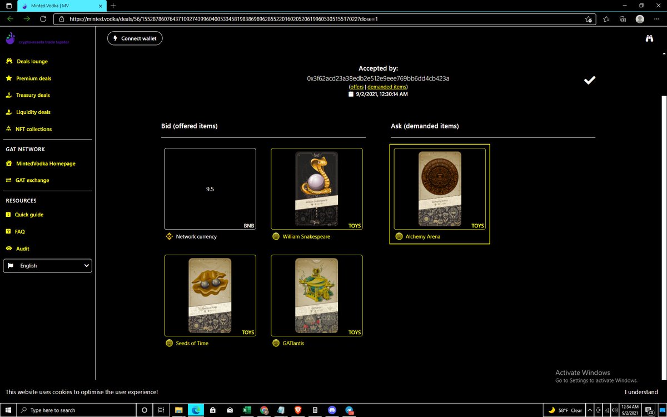This screenshot has width=667, height=417.
Task: Click the browser profile avatar
Action: coord(640,19)
